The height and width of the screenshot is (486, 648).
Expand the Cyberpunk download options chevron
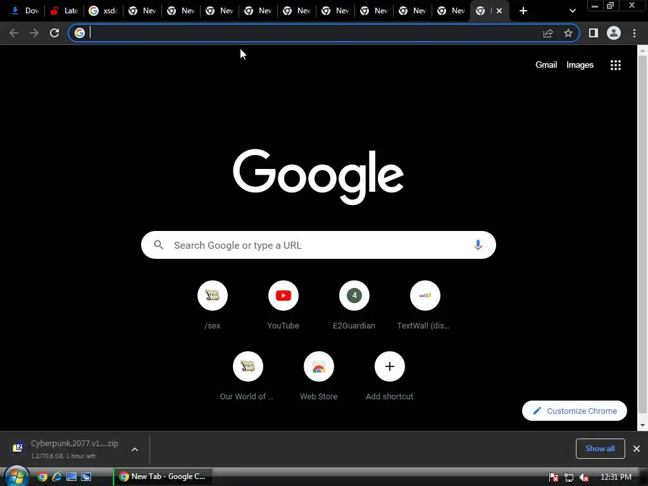(x=135, y=449)
